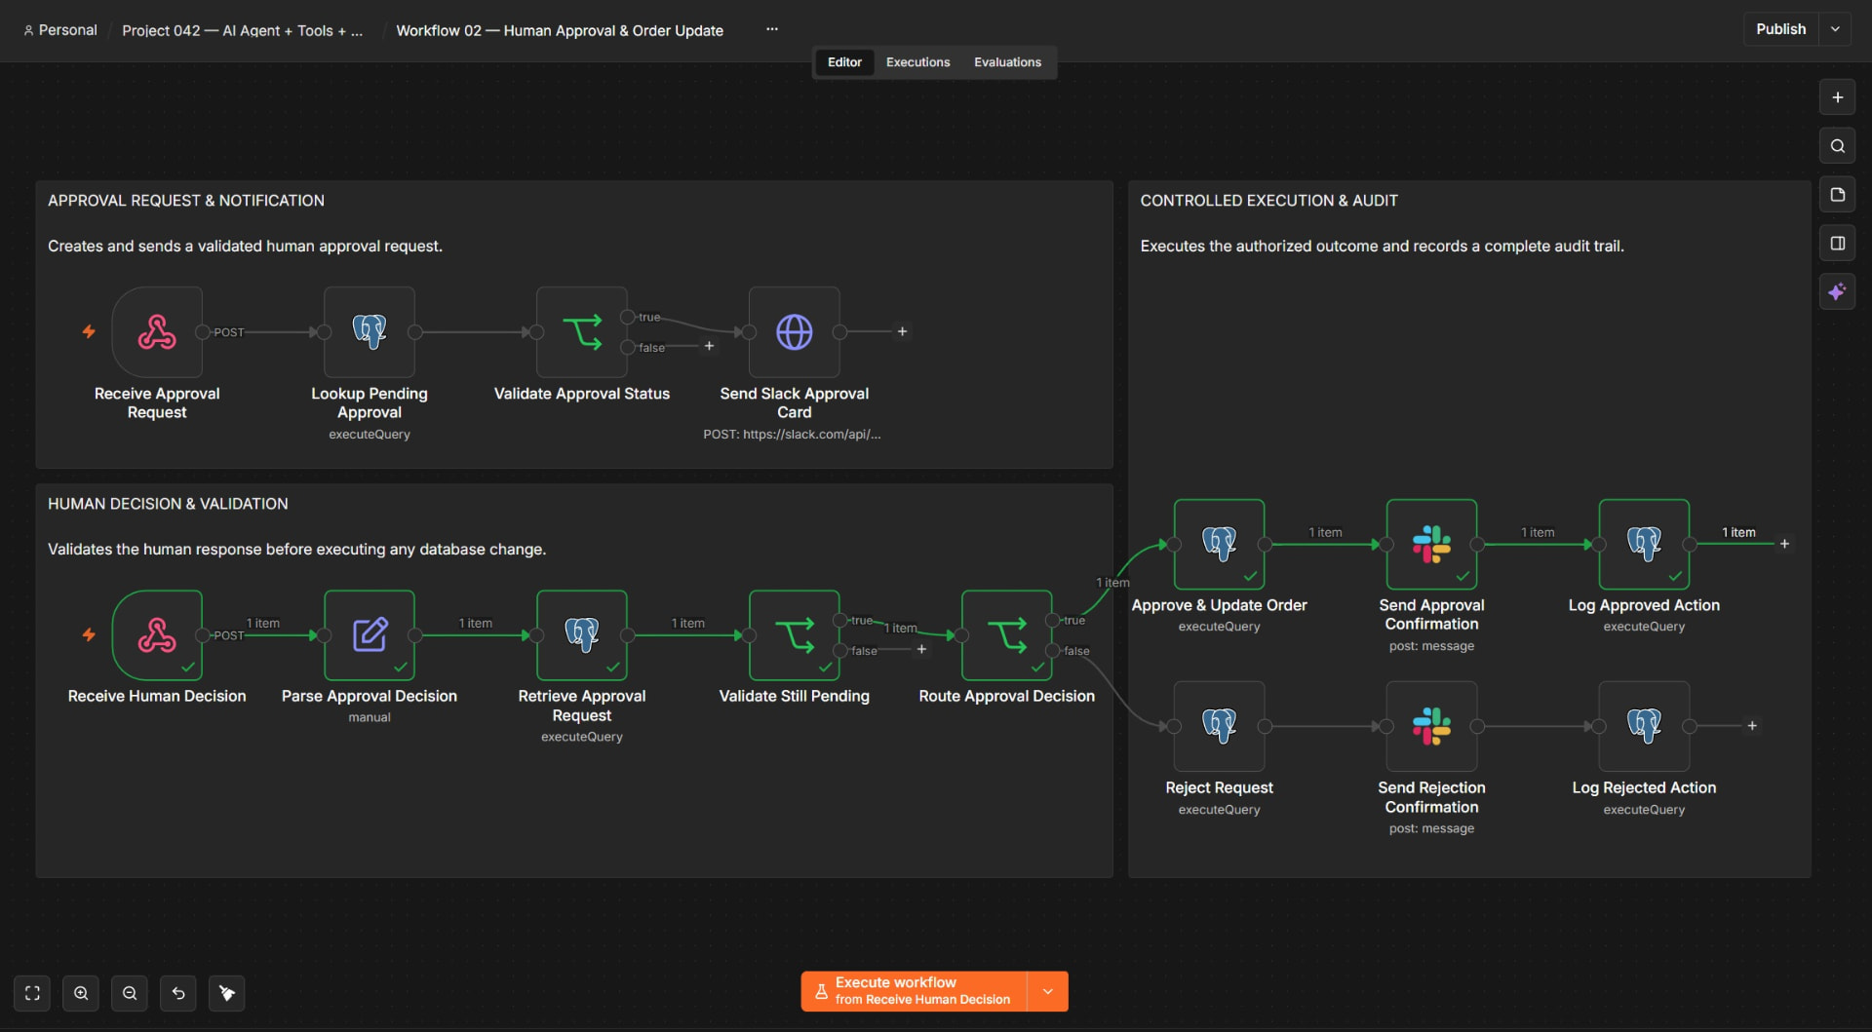1872x1032 pixels.
Task: Fit the canvas to view
Action: coord(32,993)
